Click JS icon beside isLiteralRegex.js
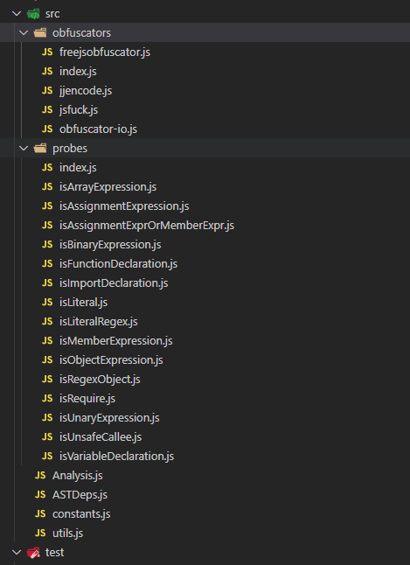 pos(47,321)
